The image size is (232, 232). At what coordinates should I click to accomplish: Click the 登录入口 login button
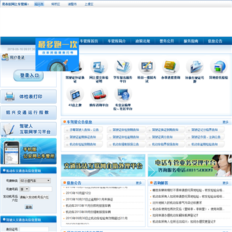pos(28,75)
